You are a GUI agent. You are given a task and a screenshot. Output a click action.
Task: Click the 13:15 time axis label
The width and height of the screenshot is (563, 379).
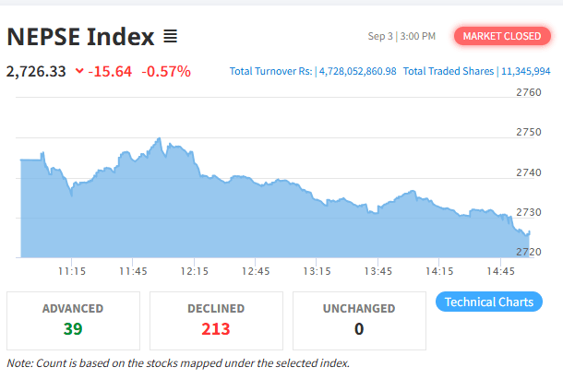[x=317, y=271]
